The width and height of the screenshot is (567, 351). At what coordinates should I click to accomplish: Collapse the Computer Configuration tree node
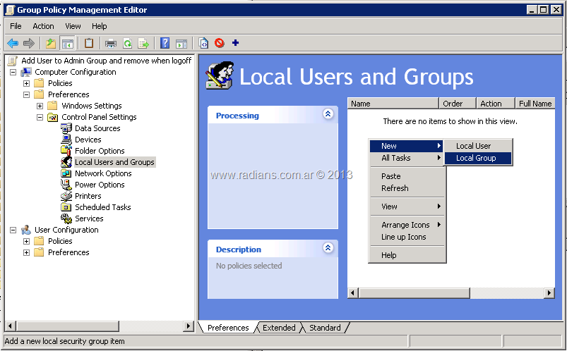[x=13, y=72]
